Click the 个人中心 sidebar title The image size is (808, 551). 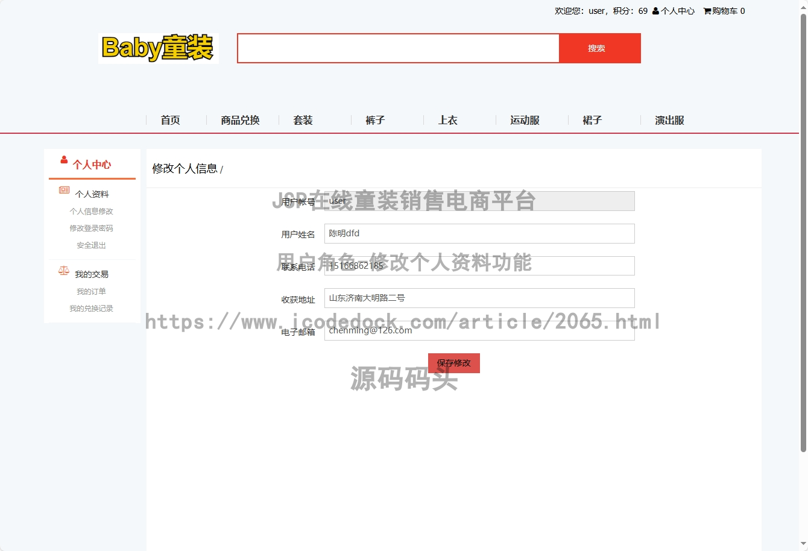pos(92,165)
